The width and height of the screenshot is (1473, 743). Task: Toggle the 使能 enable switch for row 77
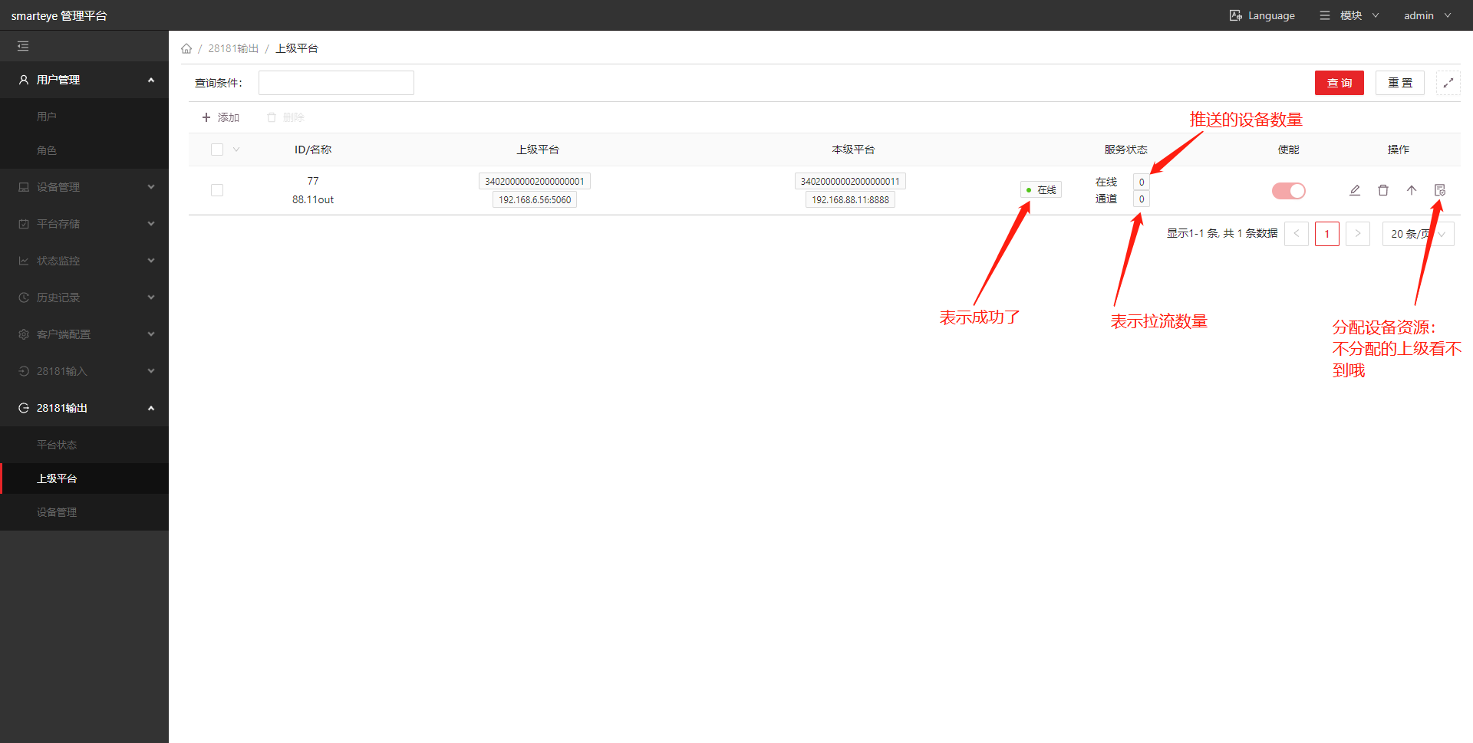[x=1289, y=191]
